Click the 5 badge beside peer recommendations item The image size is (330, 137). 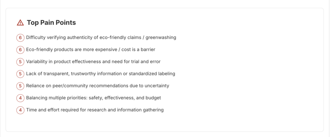(20, 86)
